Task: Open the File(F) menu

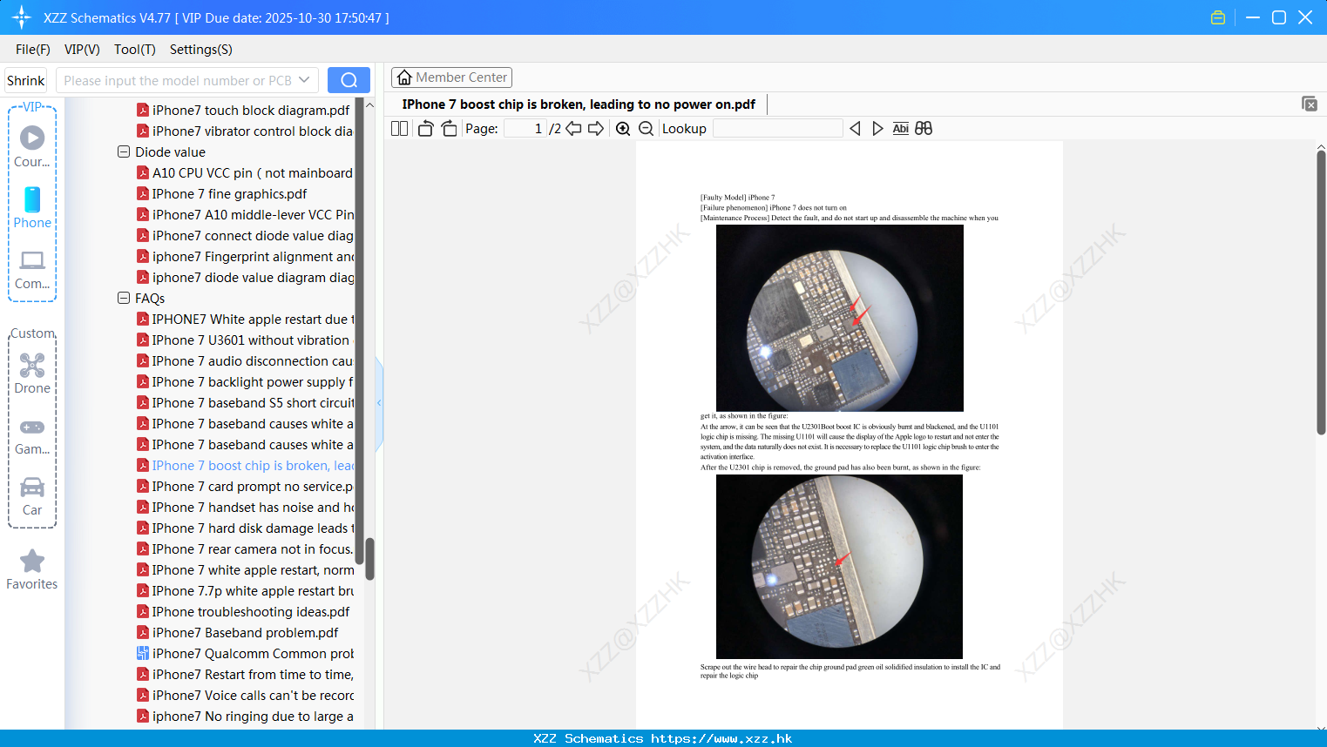Action: coord(33,50)
